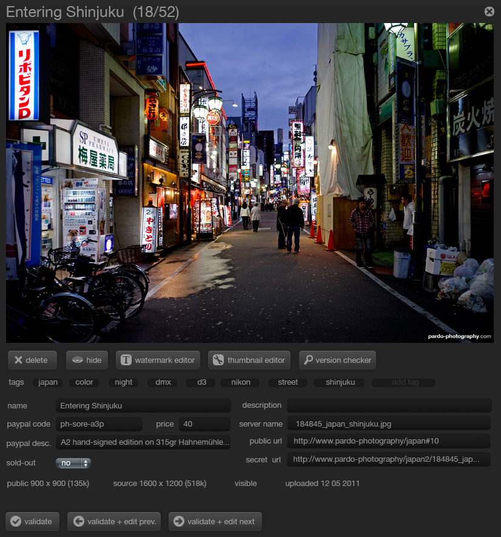Select the night tag
Image resolution: width=501 pixels, height=537 pixels.
click(x=124, y=382)
